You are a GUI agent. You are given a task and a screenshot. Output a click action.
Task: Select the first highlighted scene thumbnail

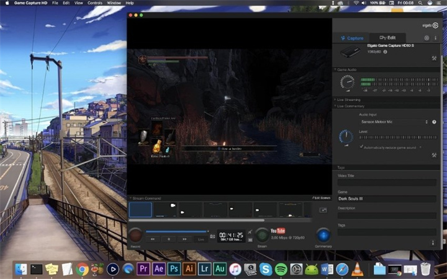[x=140, y=210]
